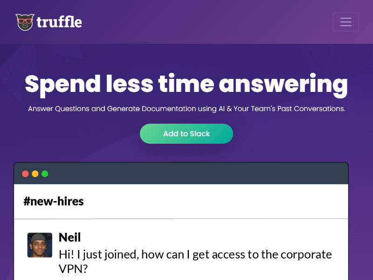
Task: Click the green dot in mock window
Action: tap(45, 174)
